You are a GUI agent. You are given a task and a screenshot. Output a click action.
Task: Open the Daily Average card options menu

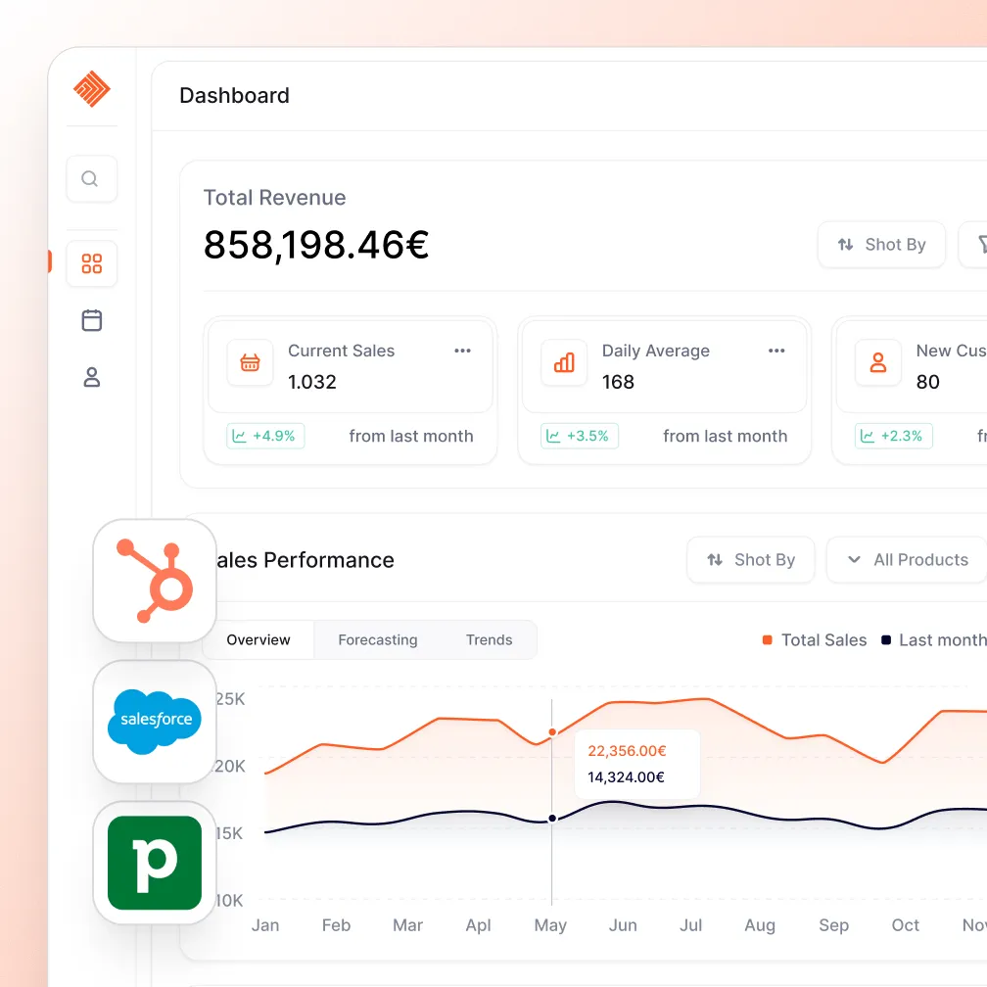point(775,350)
